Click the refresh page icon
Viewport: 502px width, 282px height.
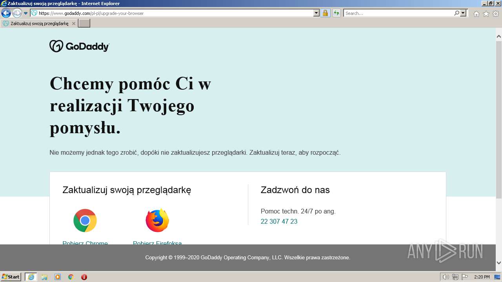click(x=336, y=13)
